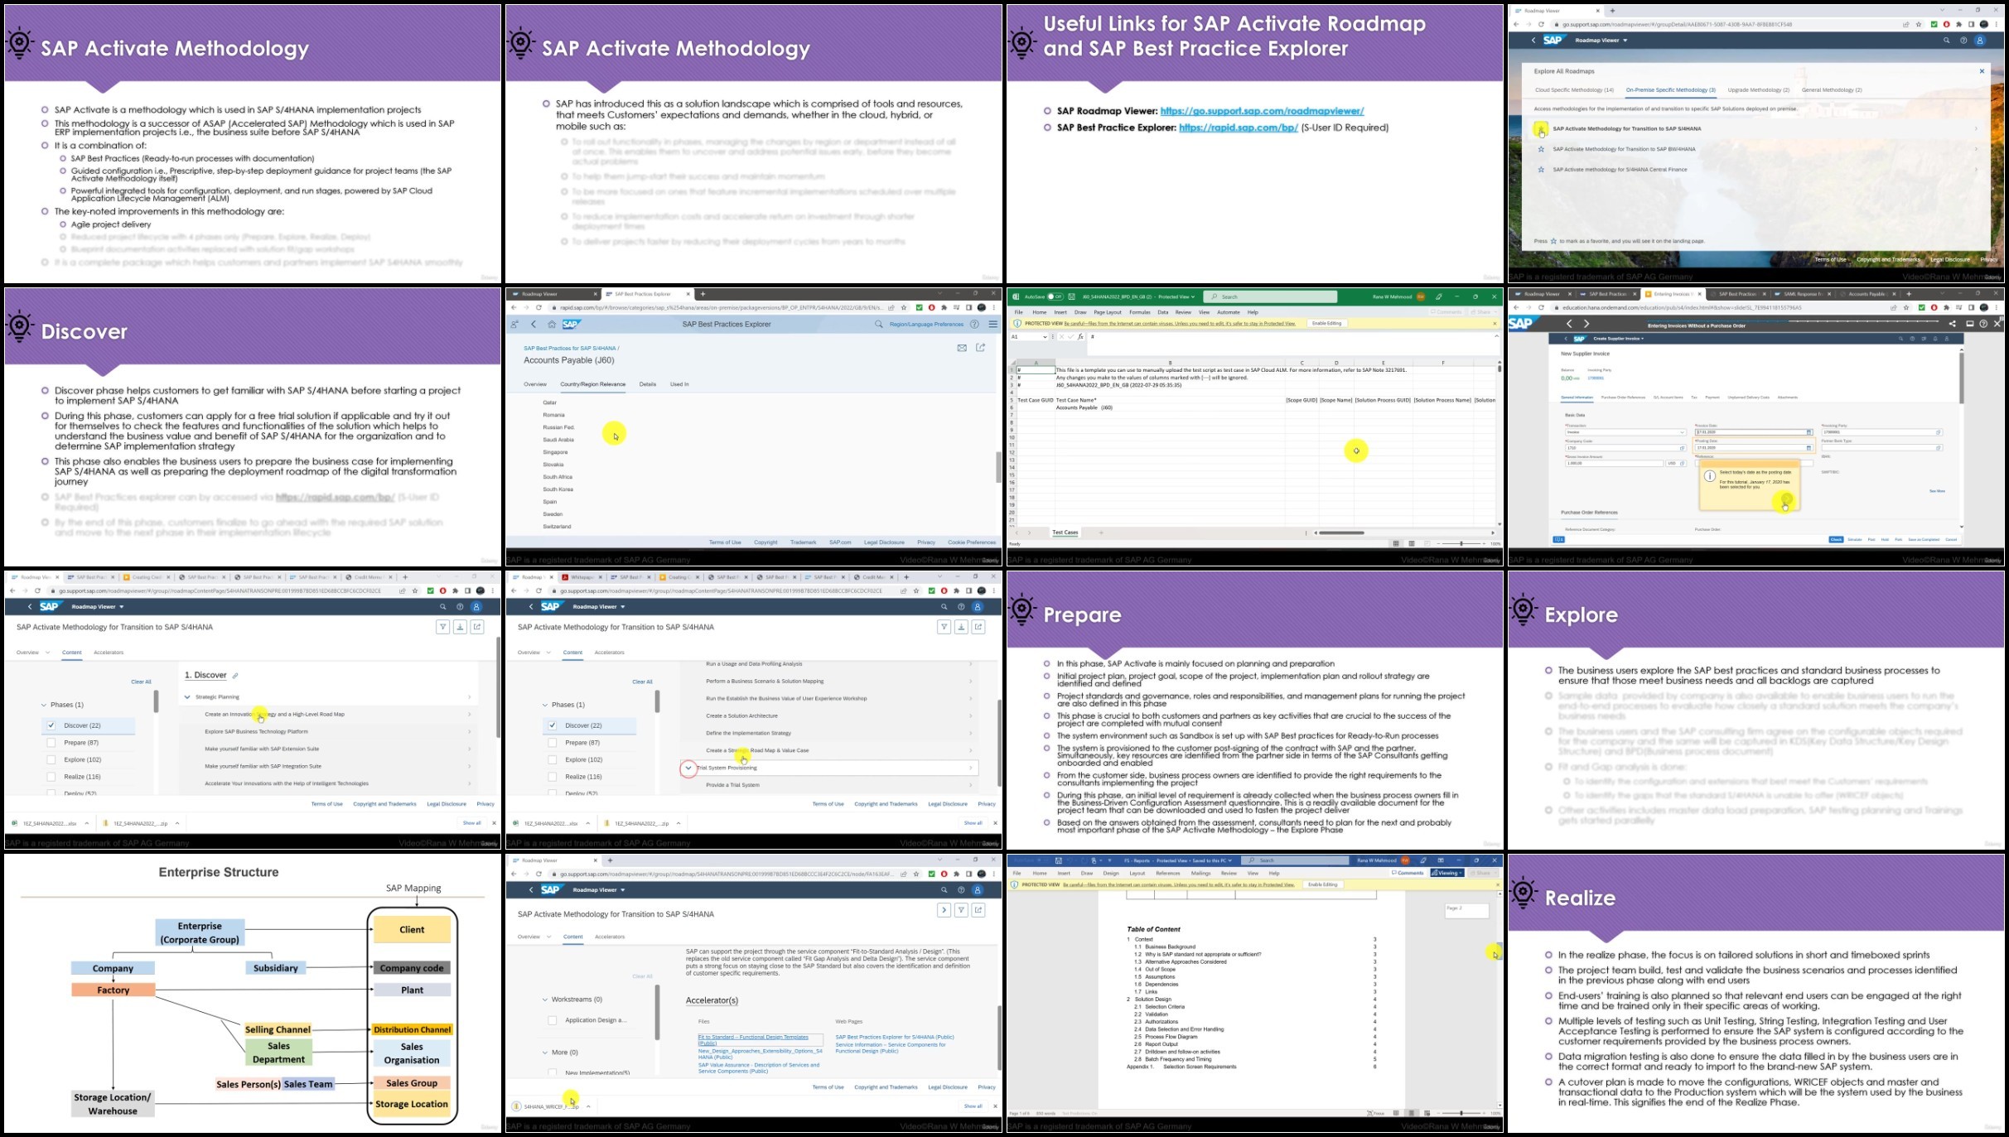The image size is (2009, 1137).
Task: Adjust the Excel zoom slider
Action: point(1461,543)
